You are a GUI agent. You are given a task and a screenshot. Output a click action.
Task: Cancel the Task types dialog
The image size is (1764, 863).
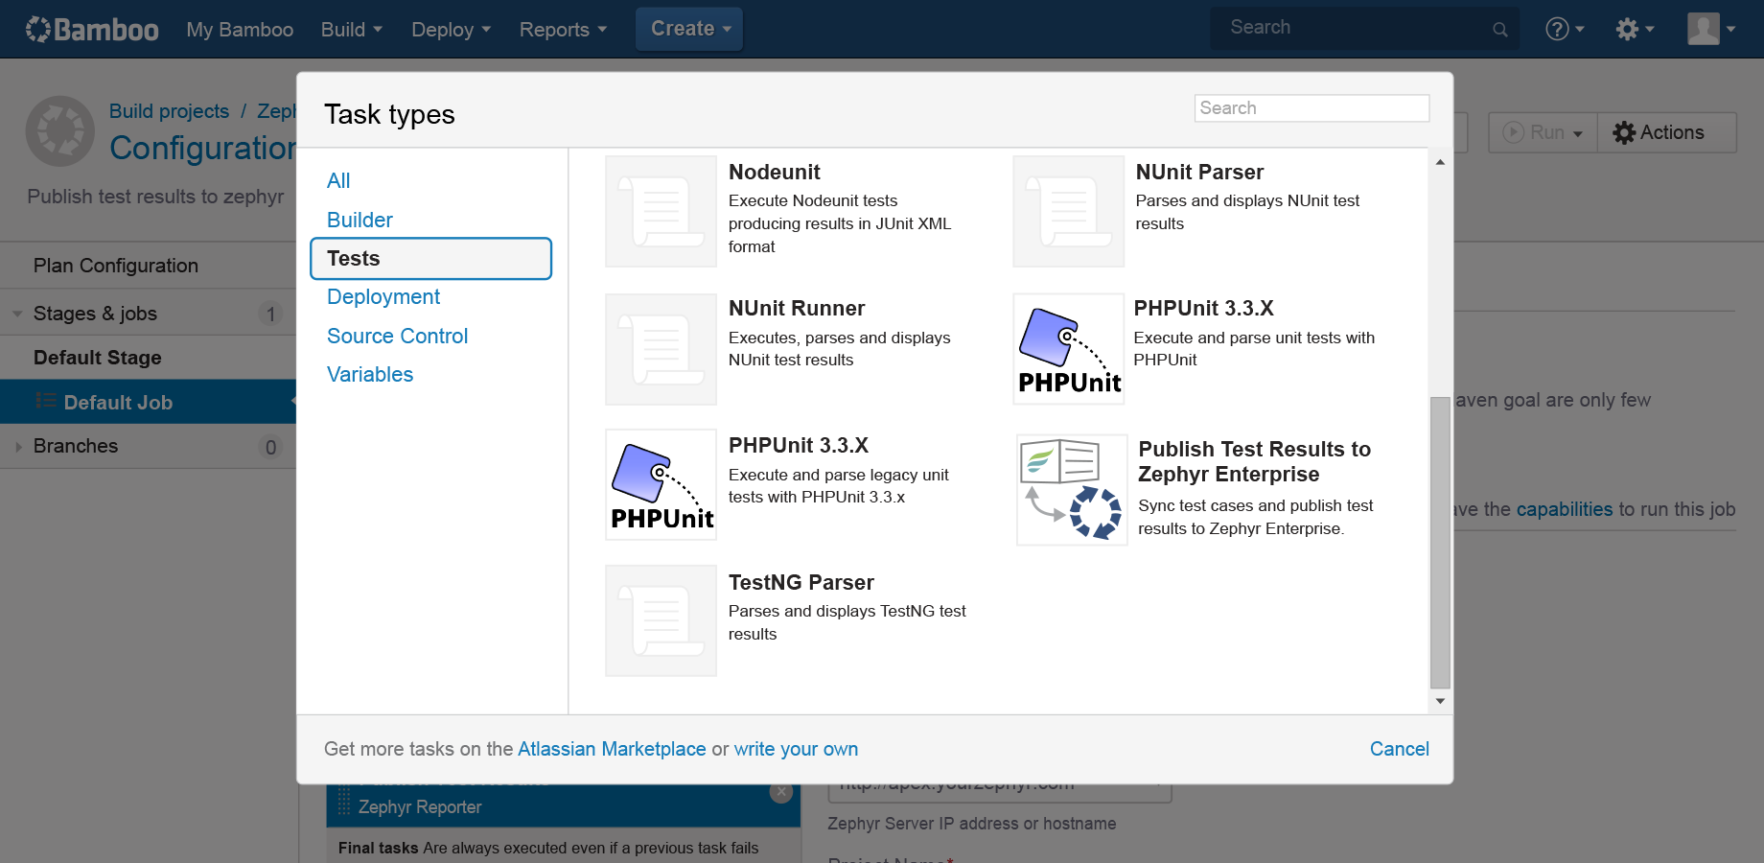click(x=1399, y=749)
